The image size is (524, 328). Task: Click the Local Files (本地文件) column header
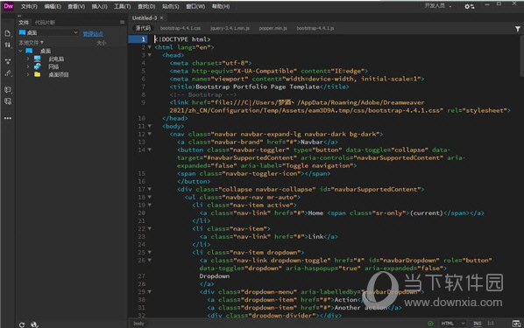[x=31, y=43]
